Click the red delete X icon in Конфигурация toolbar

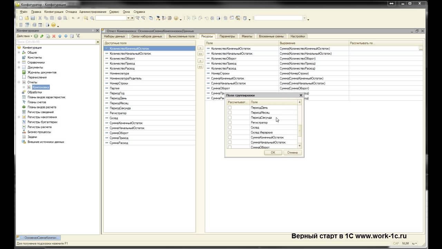coord(54,36)
